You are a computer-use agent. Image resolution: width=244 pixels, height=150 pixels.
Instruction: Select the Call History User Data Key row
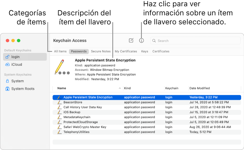(x=147, y=107)
